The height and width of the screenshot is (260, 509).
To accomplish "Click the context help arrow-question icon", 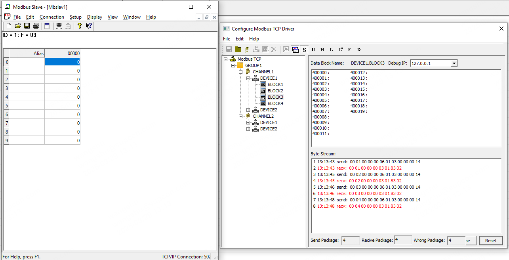I will (89, 26).
